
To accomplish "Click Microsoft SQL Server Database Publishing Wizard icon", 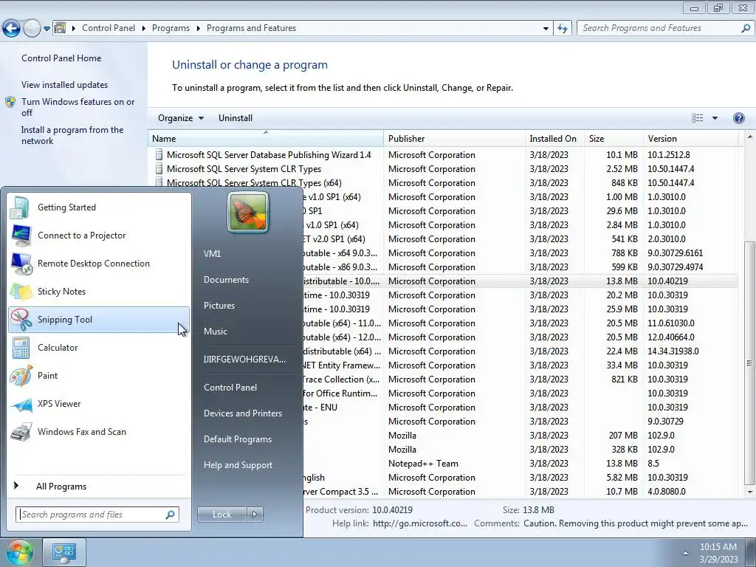I will tap(159, 155).
